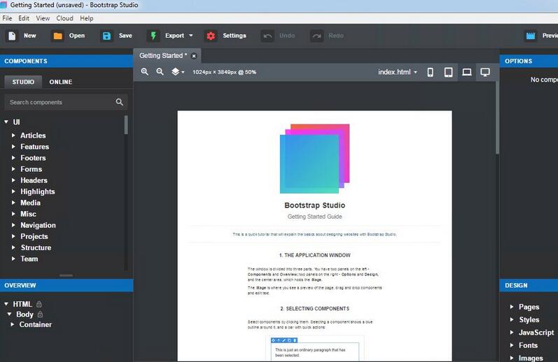Zoom in on the stage
Screen dimensions: 558x362
click(144, 72)
